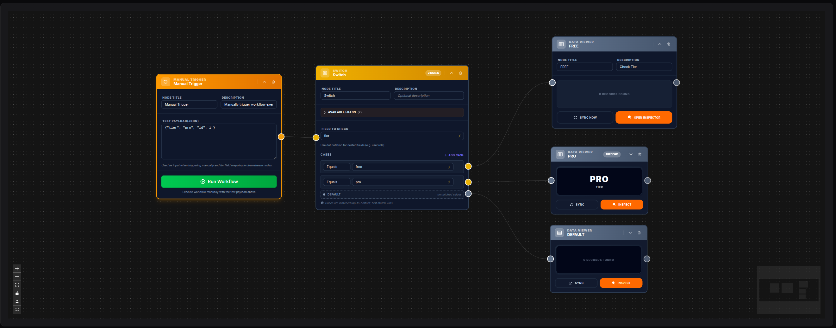Click the gear icon on the Switch node
This screenshot has height=328, width=836.
(x=325, y=73)
